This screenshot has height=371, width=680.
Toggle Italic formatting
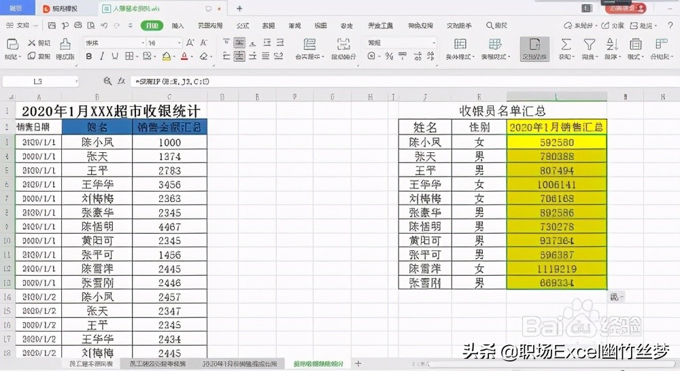pos(102,56)
